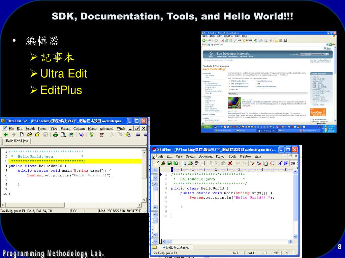Click EditPlus horizontal scrollbar left arrow
The image size is (345, 258).
[x=164, y=241]
